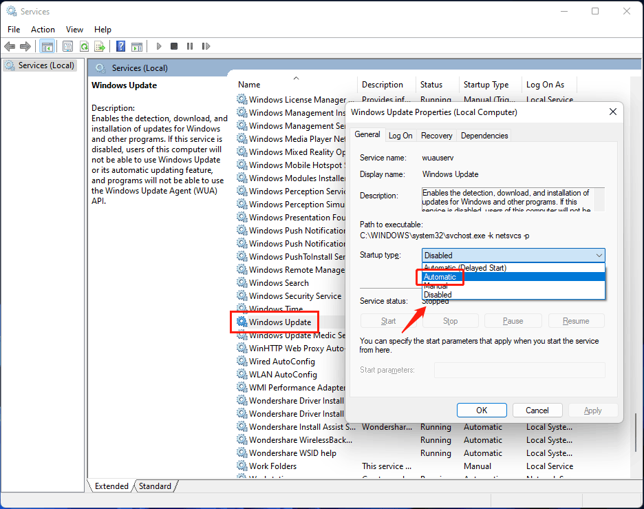
Task: Click the OK button
Action: click(x=482, y=410)
